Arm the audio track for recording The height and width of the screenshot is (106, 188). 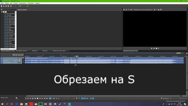[x=18, y=58]
